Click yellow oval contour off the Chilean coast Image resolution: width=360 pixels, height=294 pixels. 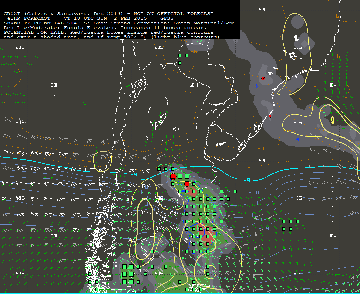click(102, 162)
